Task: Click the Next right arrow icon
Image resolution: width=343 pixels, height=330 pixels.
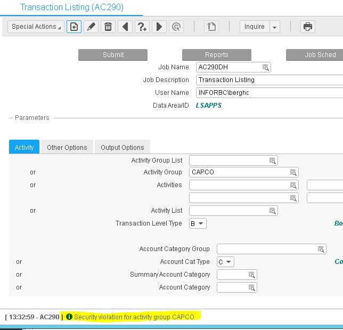Action: click(159, 27)
